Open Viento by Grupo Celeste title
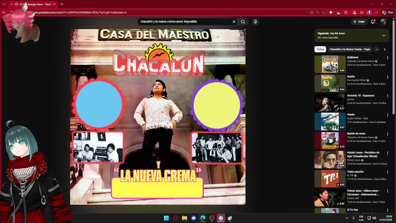Screen dimensions: 396x223 pos(351,115)
